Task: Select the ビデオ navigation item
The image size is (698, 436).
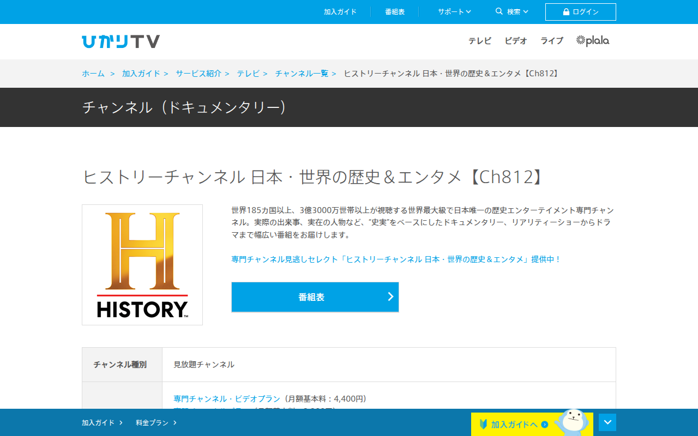Action: click(x=516, y=41)
